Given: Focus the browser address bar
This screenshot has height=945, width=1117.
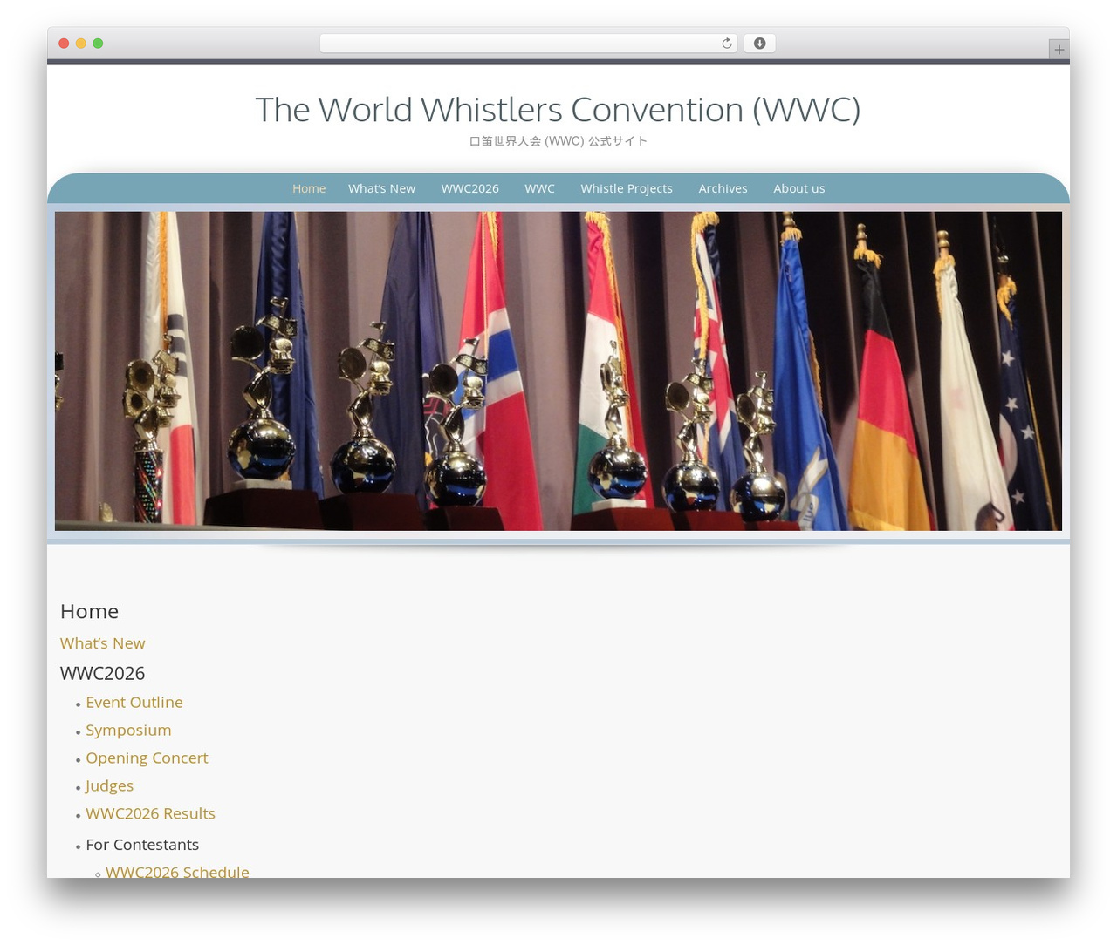Looking at the screenshot, I should pyautogui.click(x=528, y=44).
